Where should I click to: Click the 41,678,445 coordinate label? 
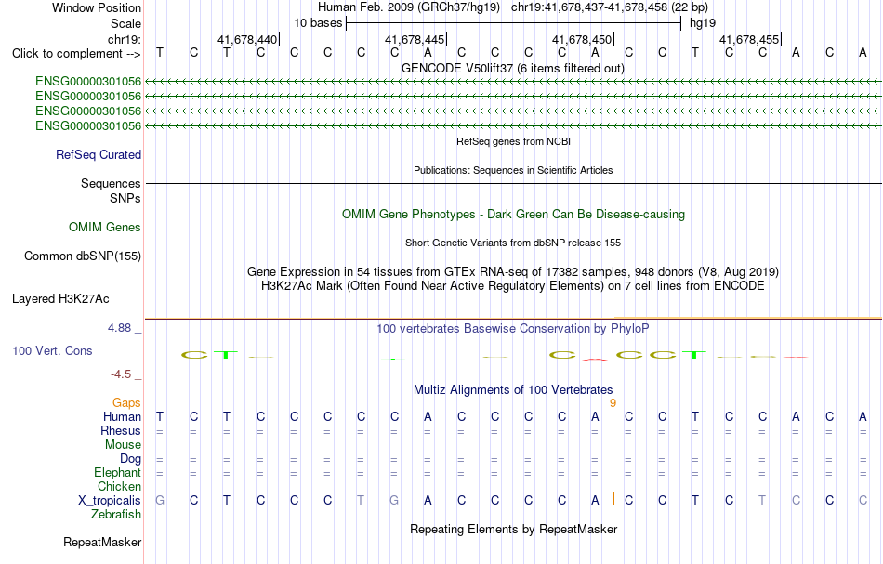(415, 39)
